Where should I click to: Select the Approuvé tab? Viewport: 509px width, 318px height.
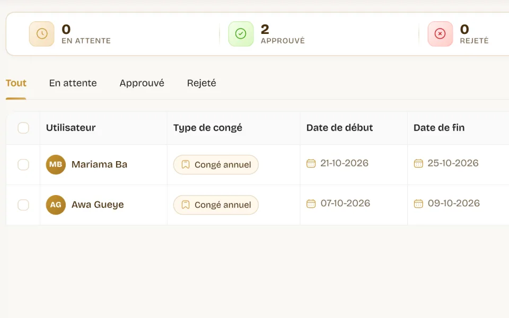[x=142, y=83]
